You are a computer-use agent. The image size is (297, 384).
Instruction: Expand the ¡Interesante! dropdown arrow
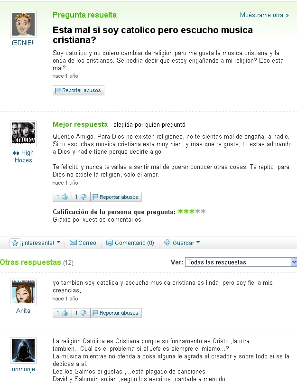tap(58, 242)
